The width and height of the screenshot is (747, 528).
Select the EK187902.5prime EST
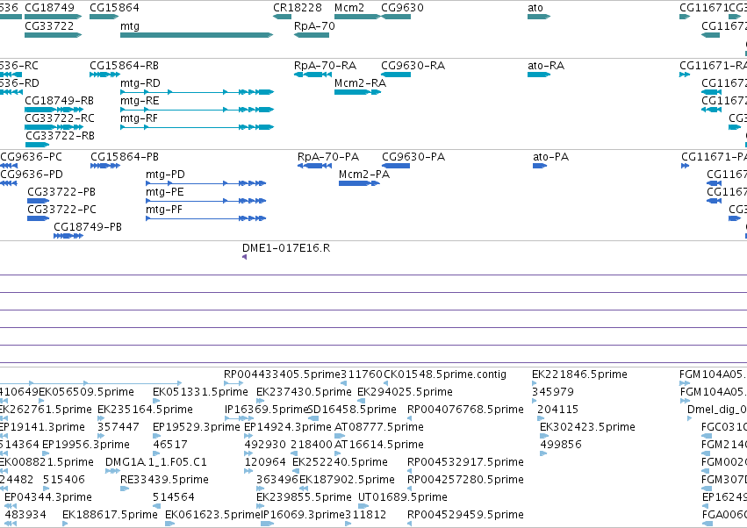pyautogui.click(x=304, y=489)
